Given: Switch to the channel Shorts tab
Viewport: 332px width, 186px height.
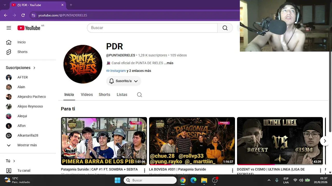Looking at the screenshot, I should pyautogui.click(x=105, y=95).
